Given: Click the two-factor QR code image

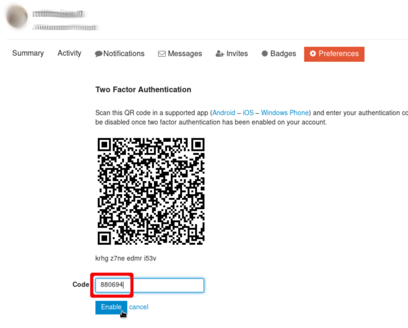Looking at the screenshot, I should click(x=151, y=191).
